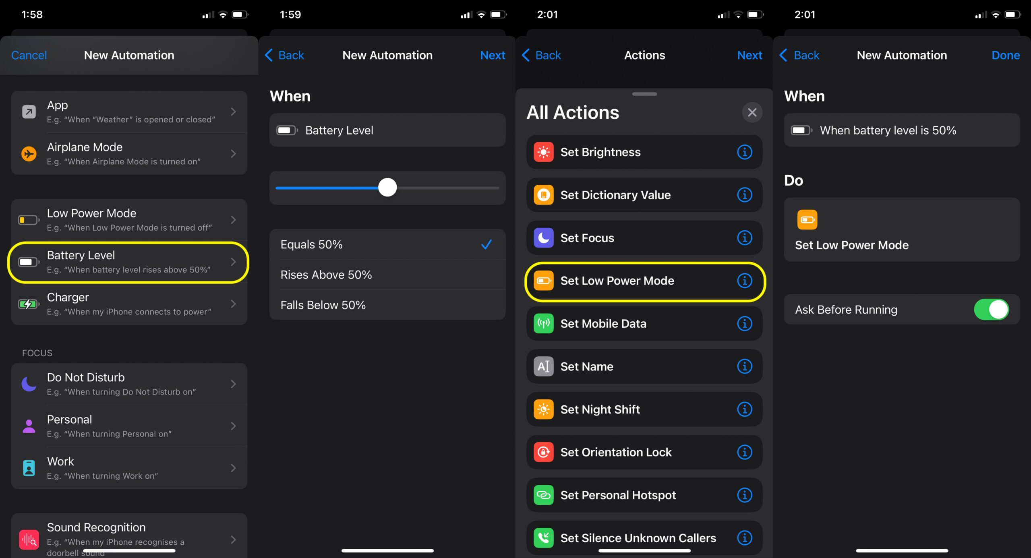
Task: Select Set Personal Hotspot action icon
Action: click(544, 495)
